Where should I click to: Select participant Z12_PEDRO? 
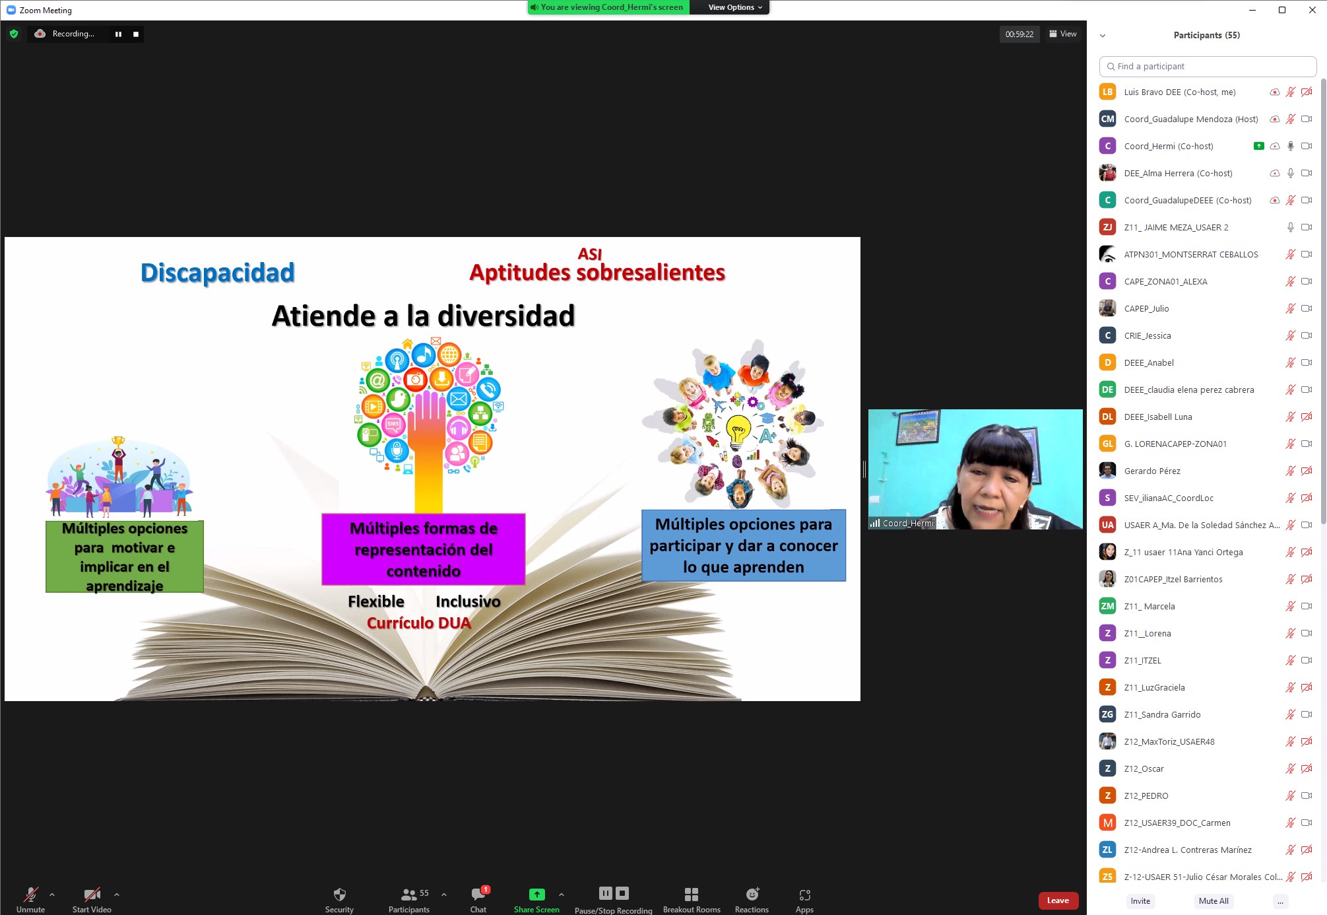click(1206, 796)
